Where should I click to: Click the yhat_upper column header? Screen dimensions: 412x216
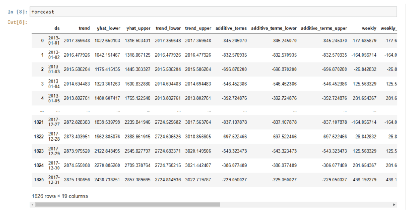point(138,29)
